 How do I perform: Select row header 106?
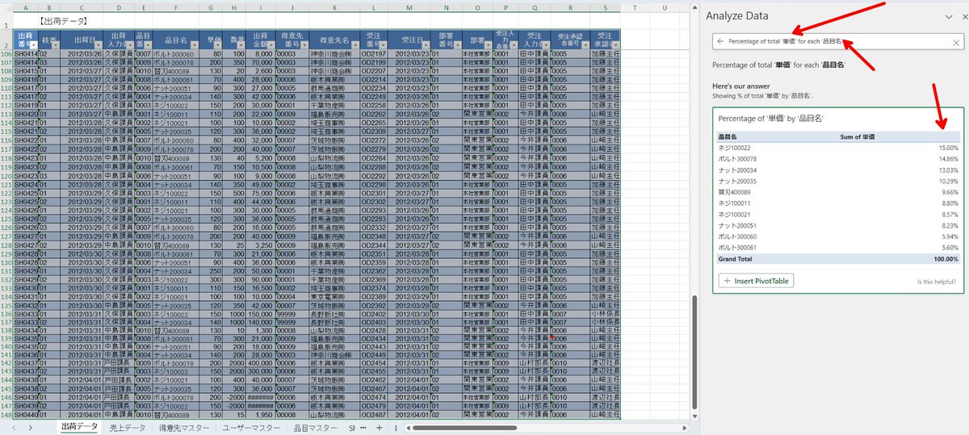point(6,54)
